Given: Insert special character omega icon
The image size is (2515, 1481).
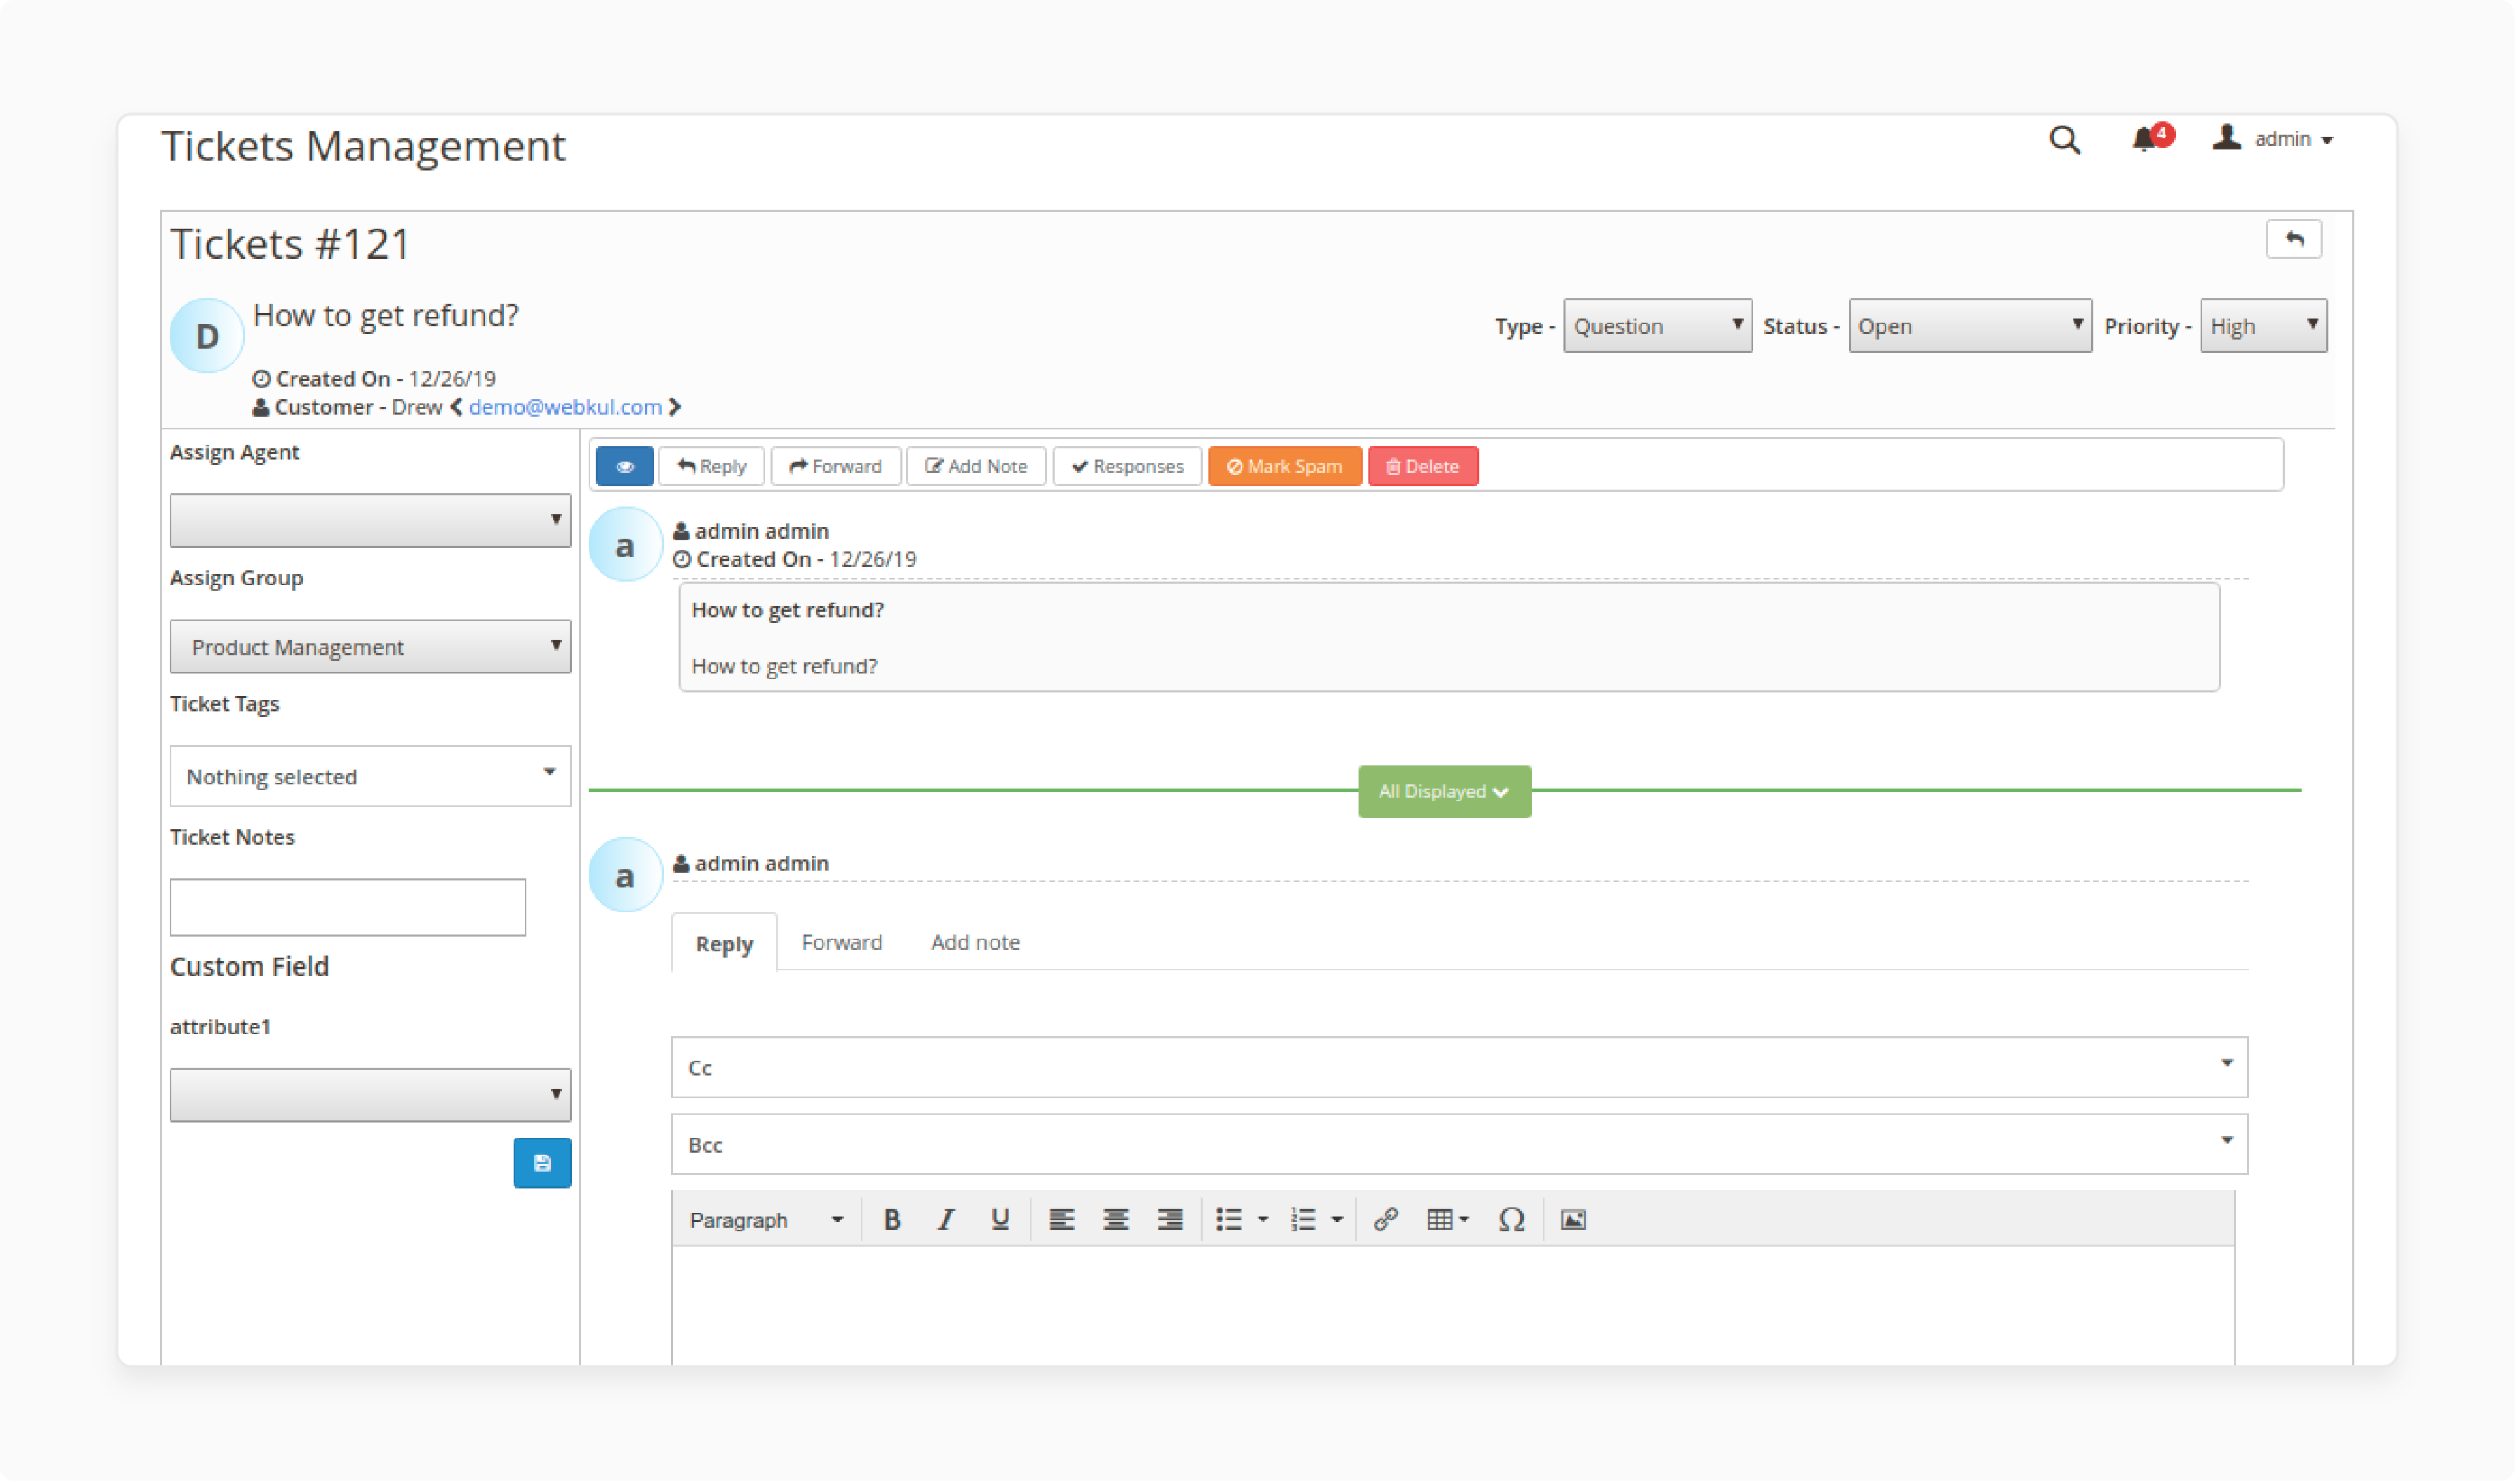Looking at the screenshot, I should 1511,1219.
